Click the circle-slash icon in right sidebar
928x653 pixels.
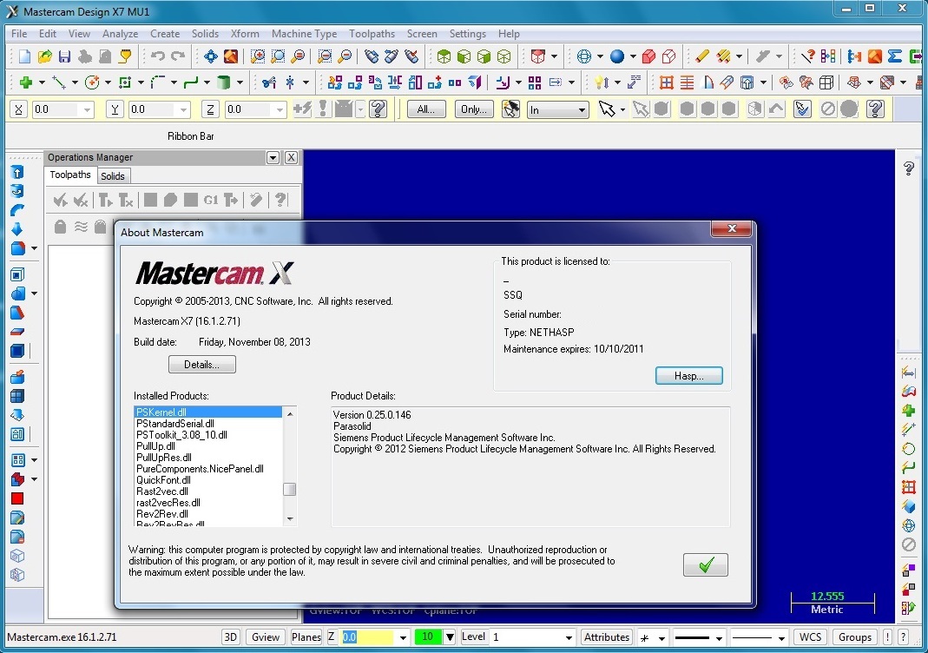click(x=909, y=544)
